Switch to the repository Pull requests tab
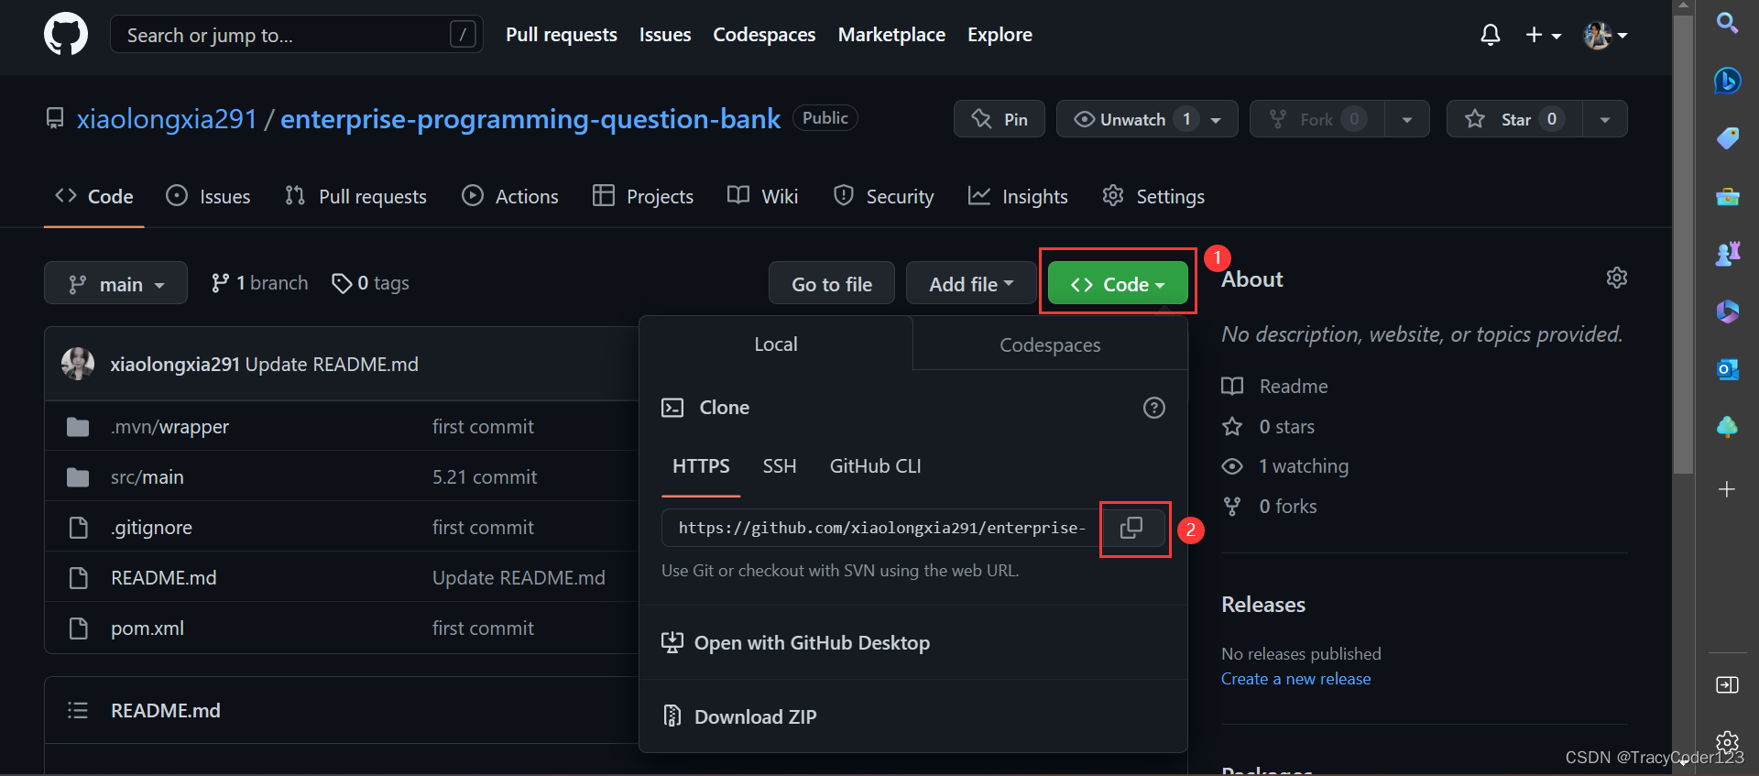The height and width of the screenshot is (776, 1759). tap(355, 196)
